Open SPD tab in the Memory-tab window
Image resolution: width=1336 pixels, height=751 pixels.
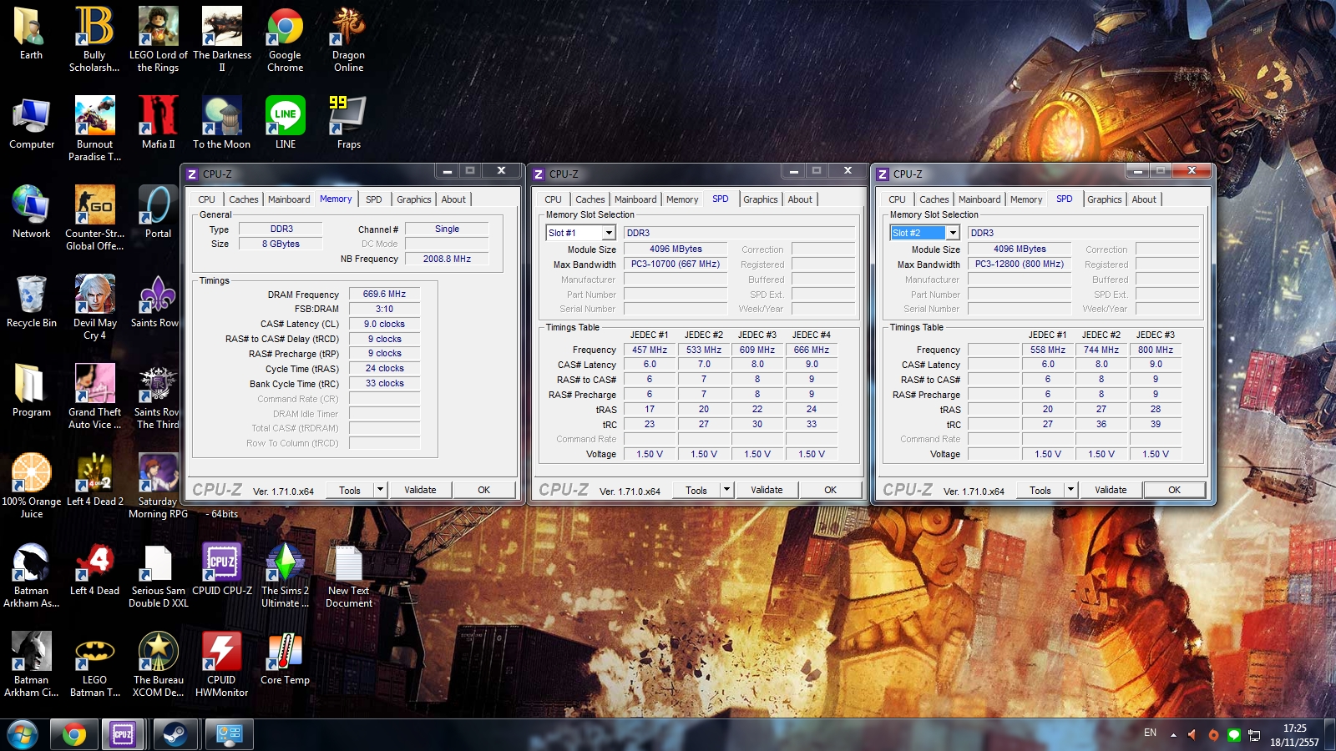pos(374,199)
